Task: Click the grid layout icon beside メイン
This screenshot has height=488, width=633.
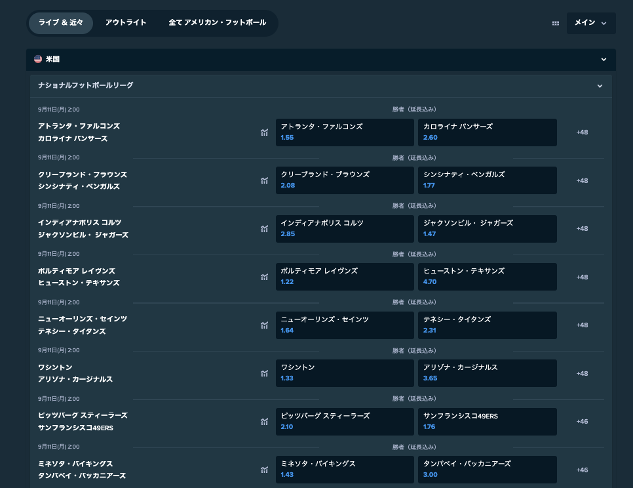Action: (x=556, y=24)
